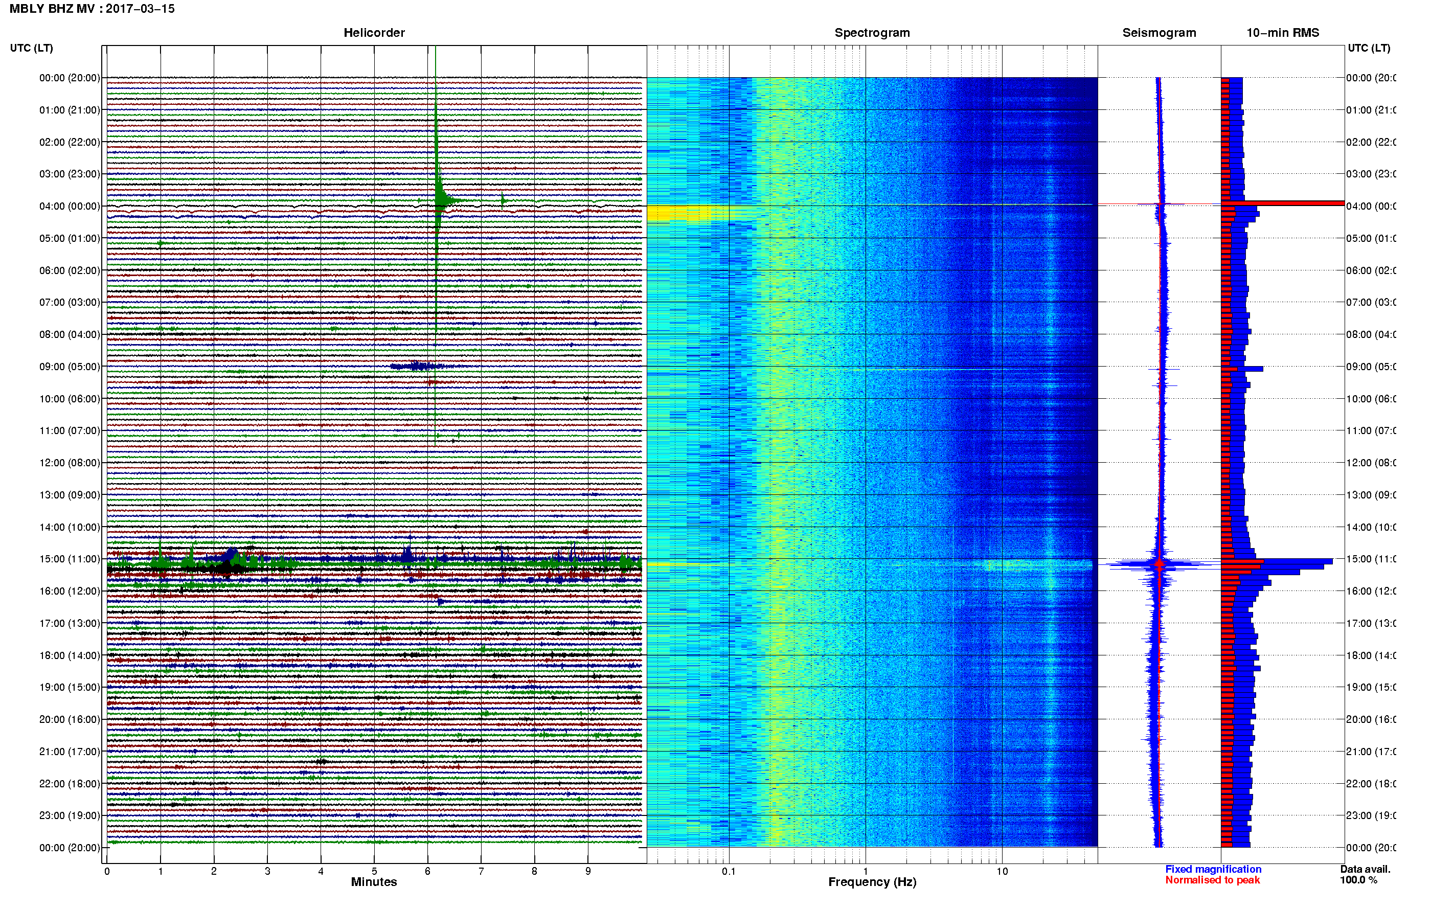Viewport: 1454px width, 909px height.
Task: Click 14:00 (10:00) on the Helicorder time axis
Action: click(70, 528)
